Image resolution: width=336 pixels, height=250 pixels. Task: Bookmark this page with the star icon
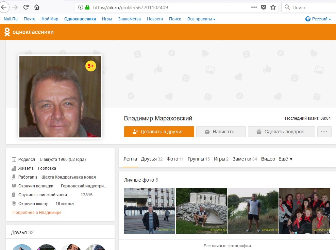tap(273, 7)
